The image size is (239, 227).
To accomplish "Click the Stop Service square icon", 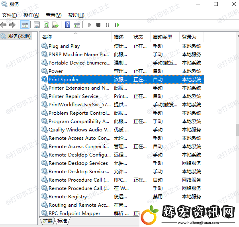I will point(98,25).
